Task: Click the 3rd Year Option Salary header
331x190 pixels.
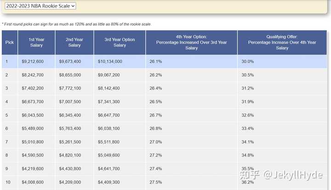Action: coord(120,42)
